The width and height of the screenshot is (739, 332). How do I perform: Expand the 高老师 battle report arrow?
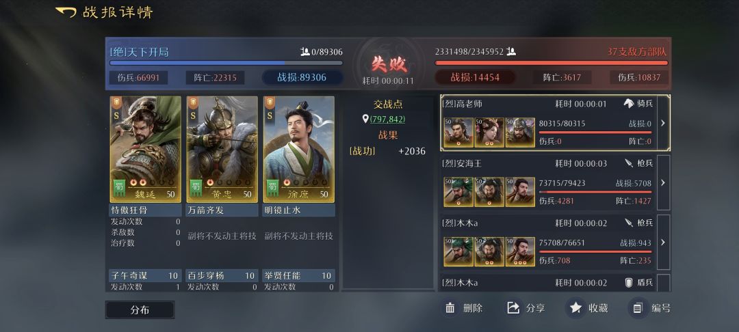(x=662, y=123)
